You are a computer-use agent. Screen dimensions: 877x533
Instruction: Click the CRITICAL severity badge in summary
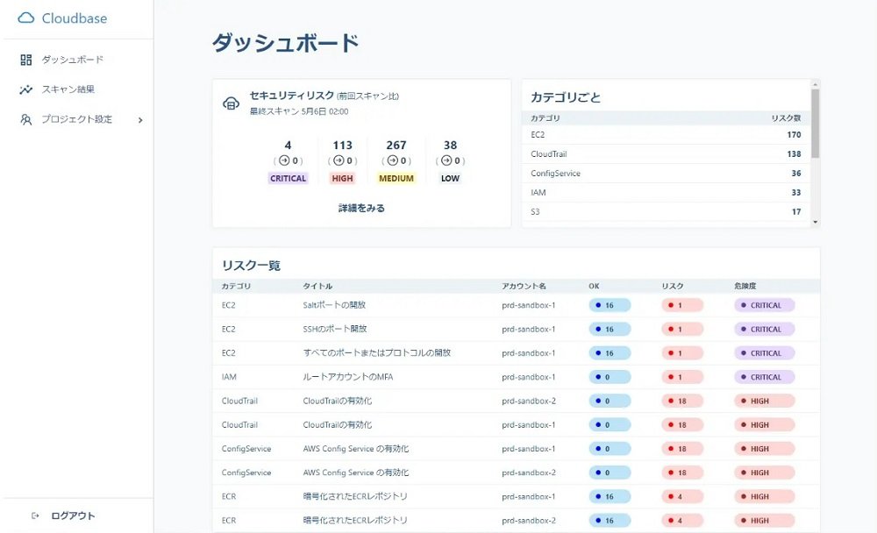pyautogui.click(x=288, y=179)
